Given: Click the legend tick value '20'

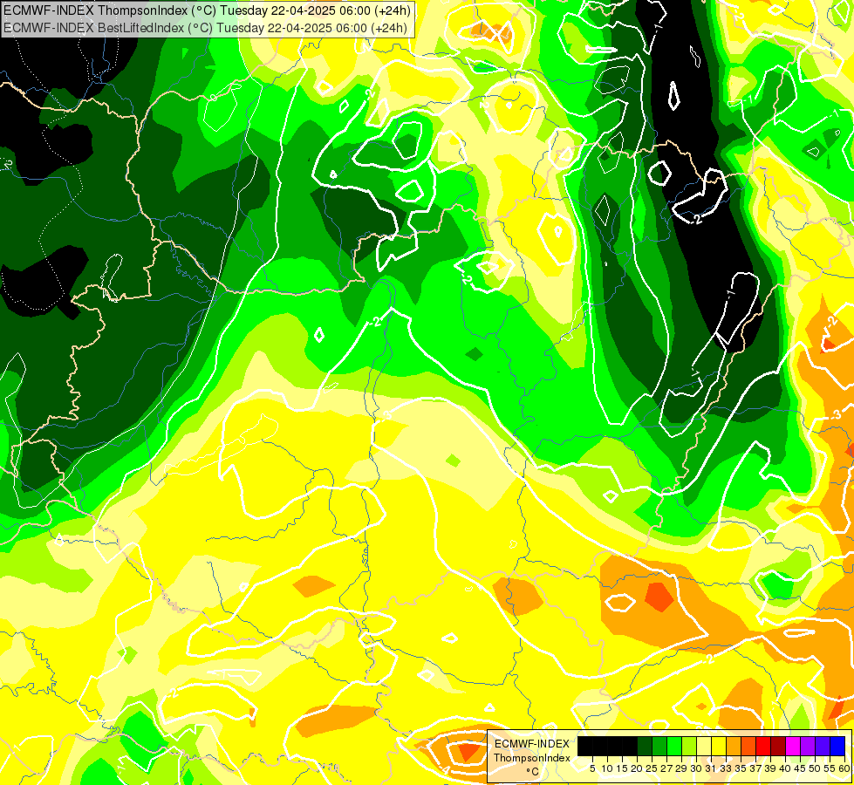Looking at the screenshot, I should [638, 768].
